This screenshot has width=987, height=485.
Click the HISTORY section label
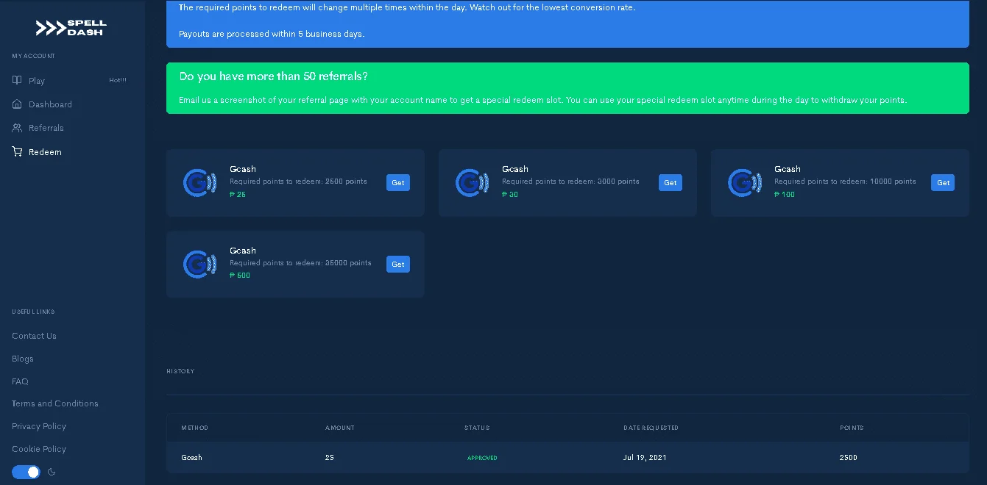tap(180, 371)
